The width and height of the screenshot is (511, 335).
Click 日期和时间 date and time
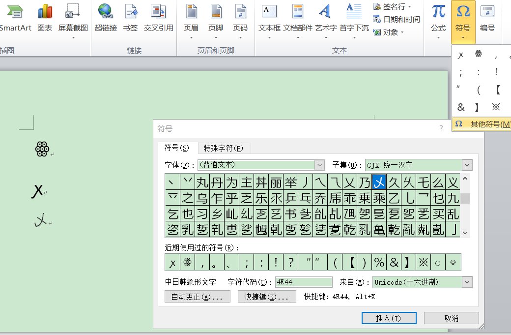(x=397, y=19)
